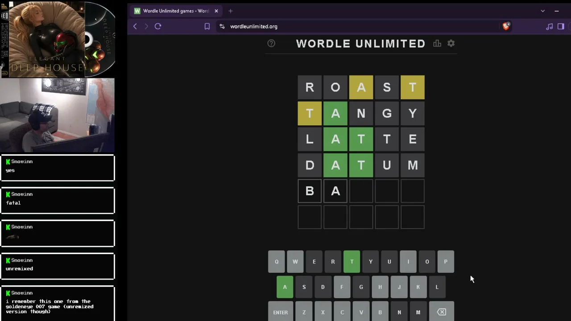Tap I on the on-screen keyboard
571x321 pixels.
pos(408,262)
